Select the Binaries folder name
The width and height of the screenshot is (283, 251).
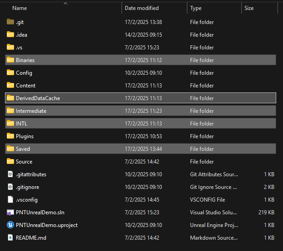(x=25, y=60)
